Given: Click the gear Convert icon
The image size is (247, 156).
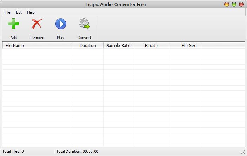Looking at the screenshot, I should pyautogui.click(x=84, y=24).
